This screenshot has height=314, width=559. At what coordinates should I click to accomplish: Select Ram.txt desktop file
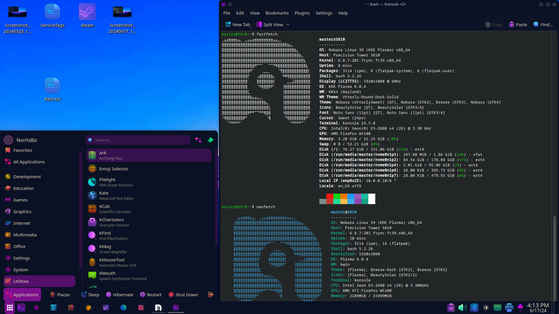52,89
